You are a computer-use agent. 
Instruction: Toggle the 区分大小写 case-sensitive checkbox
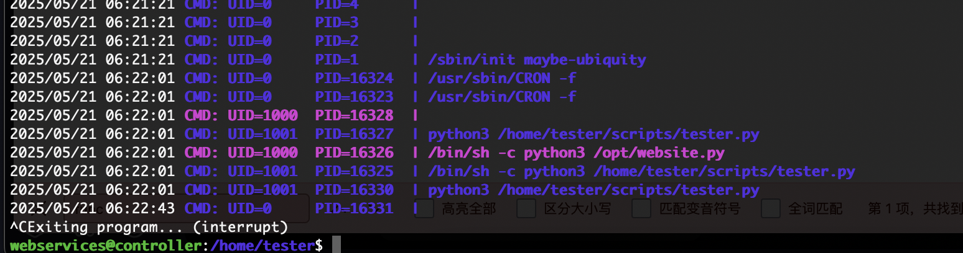pyautogui.click(x=526, y=209)
